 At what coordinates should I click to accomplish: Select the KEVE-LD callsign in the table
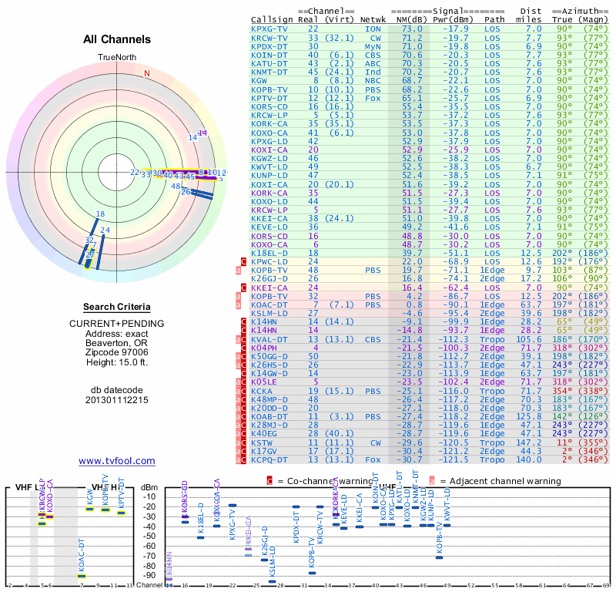[x=269, y=227]
